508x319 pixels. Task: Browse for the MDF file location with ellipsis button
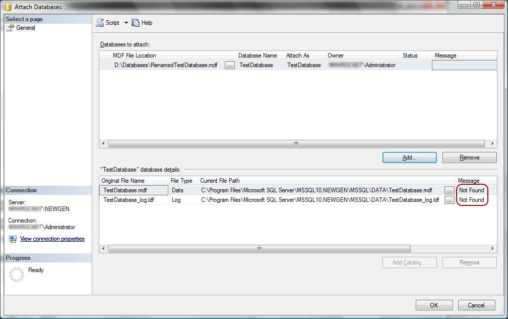pos(230,65)
